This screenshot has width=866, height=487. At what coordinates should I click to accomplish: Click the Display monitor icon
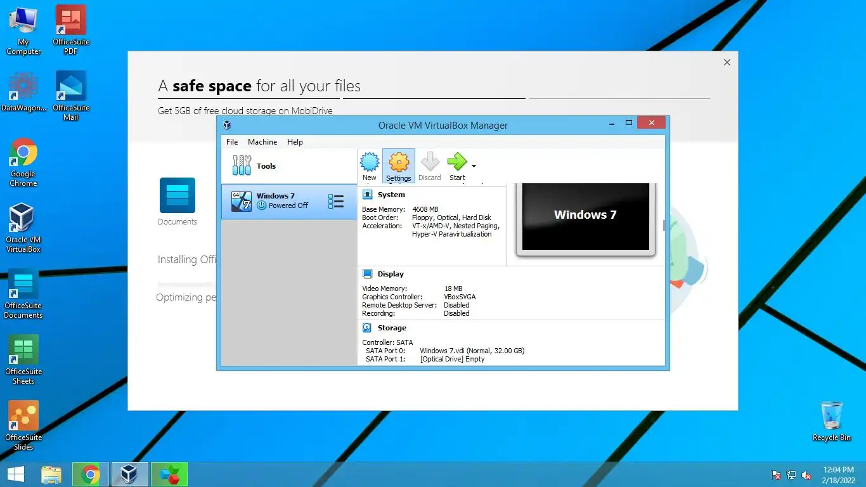point(367,274)
